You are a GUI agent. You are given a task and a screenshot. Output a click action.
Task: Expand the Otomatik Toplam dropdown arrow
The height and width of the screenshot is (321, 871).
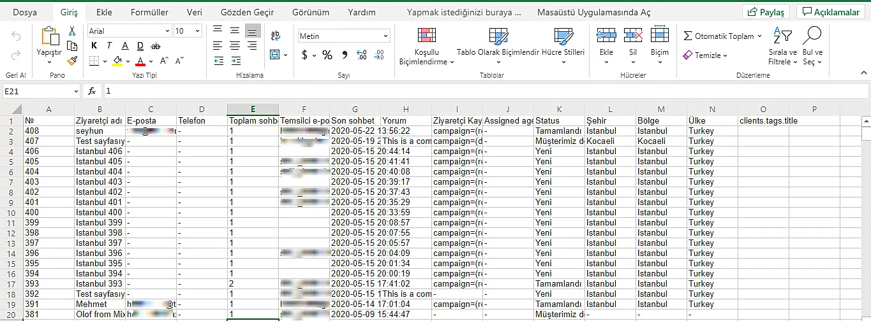click(x=759, y=36)
